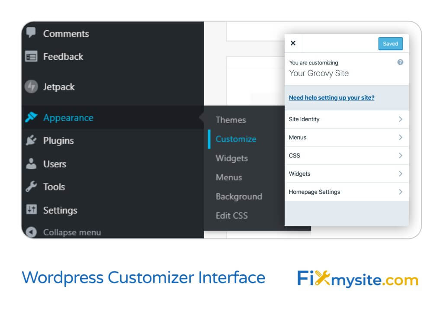
Task: Open 'Need help setting up your site?' link
Action: point(331,97)
